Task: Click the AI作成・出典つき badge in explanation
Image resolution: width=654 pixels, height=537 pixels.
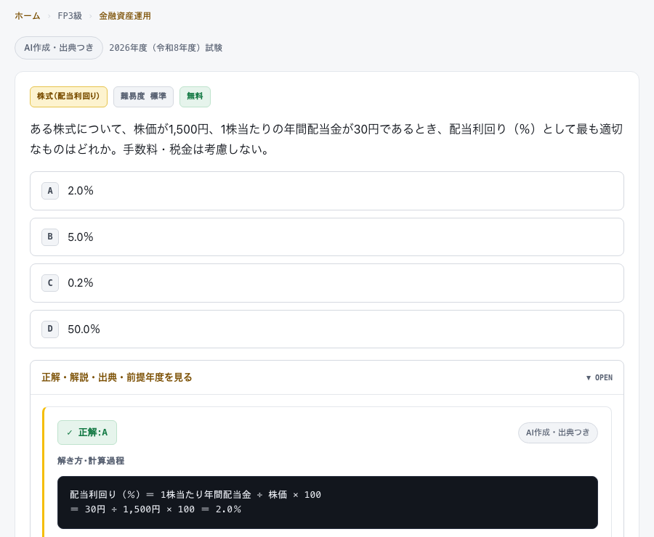Action: 557,433
